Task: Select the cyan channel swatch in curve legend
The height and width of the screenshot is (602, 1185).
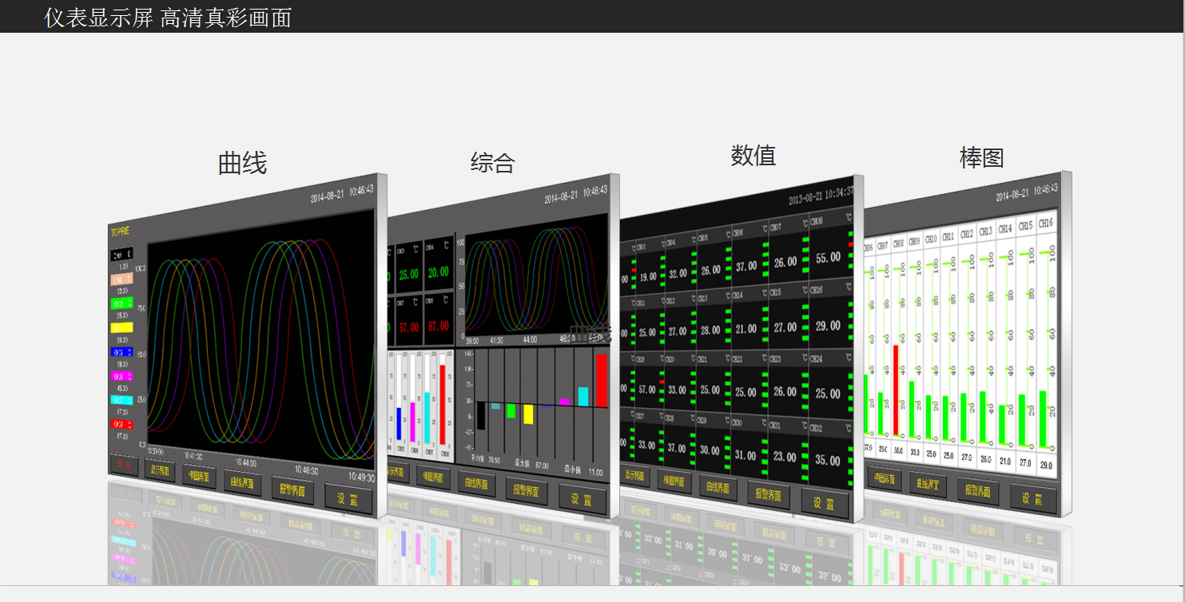Action: tap(122, 399)
